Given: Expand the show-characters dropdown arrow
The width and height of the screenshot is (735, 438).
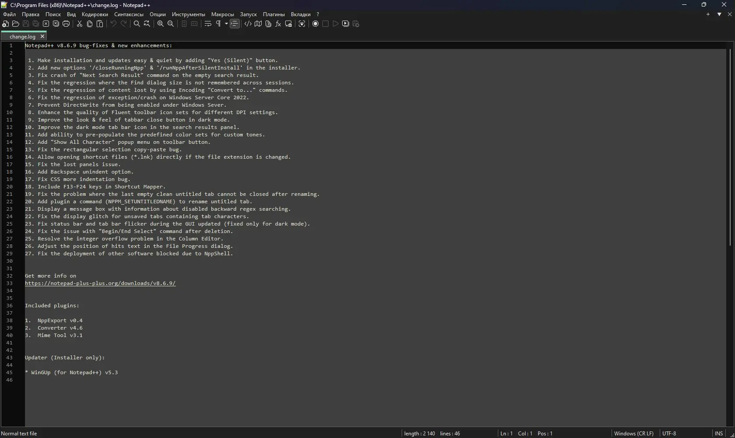Looking at the screenshot, I should point(226,24).
